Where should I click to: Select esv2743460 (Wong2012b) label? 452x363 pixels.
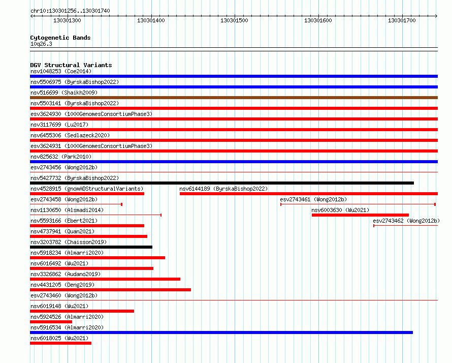pos(64,295)
